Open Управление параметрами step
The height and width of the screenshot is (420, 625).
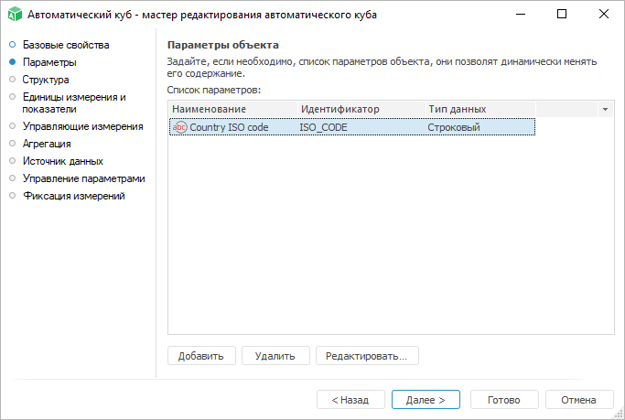83,178
